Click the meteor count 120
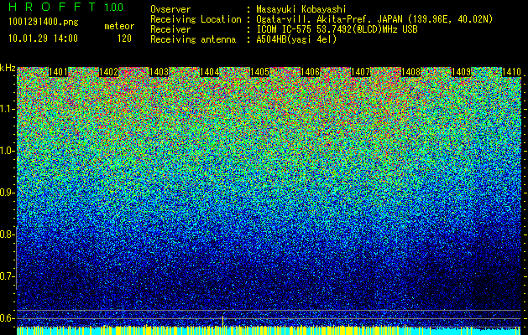 [124, 39]
